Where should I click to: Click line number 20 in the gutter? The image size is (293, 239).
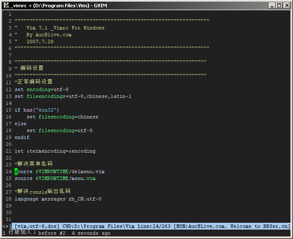9,144
